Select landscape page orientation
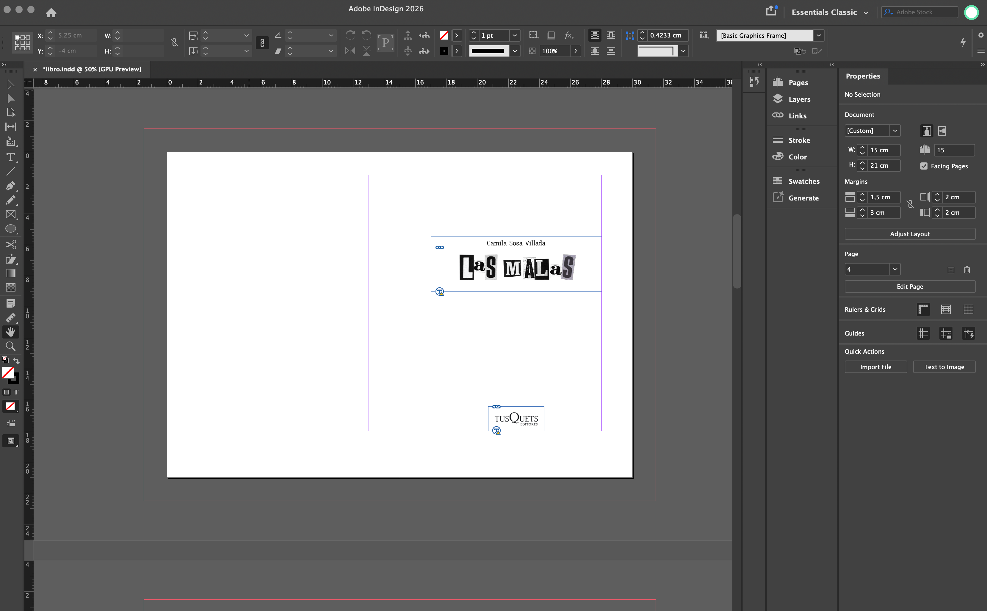 [942, 131]
